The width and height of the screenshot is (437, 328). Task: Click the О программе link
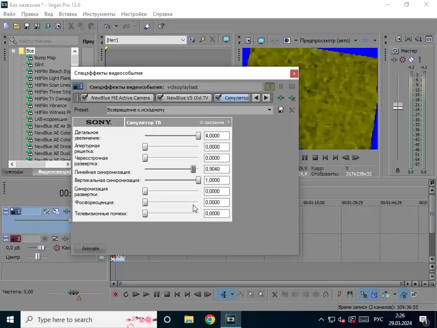coord(212,123)
